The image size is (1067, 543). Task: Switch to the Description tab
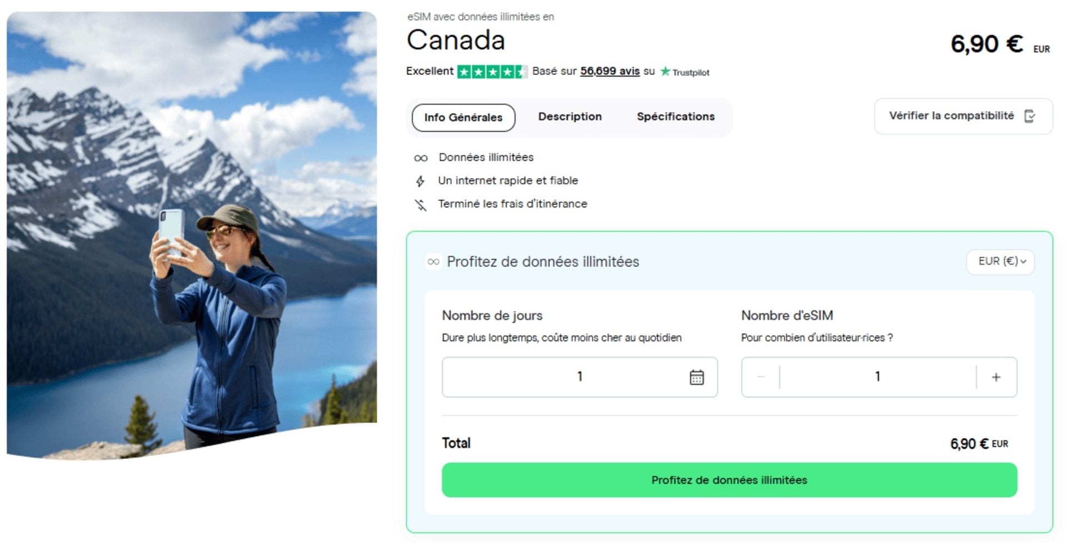570,117
